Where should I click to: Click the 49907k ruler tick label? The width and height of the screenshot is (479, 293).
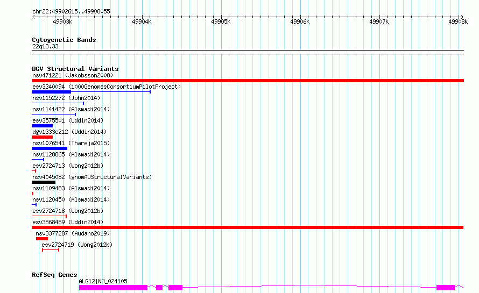tap(379, 22)
